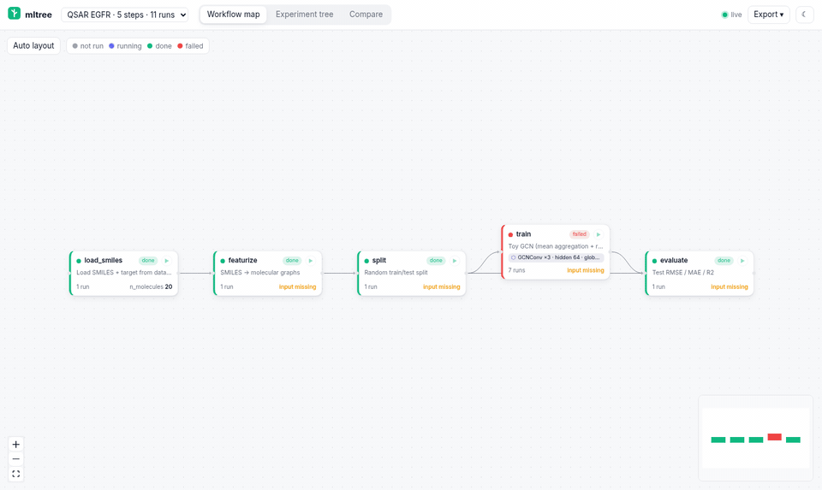Select the load_smiles node title

(x=104, y=260)
